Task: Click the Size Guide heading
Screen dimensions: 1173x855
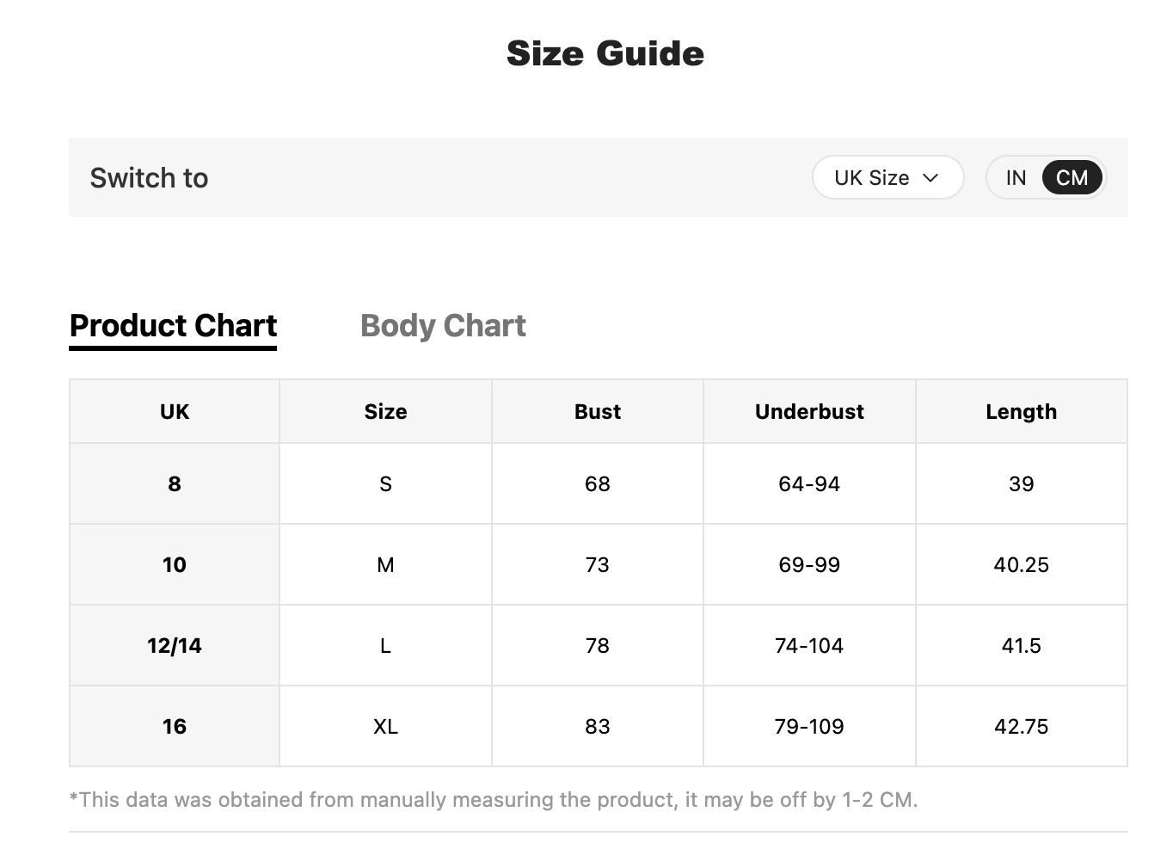Action: (x=605, y=53)
